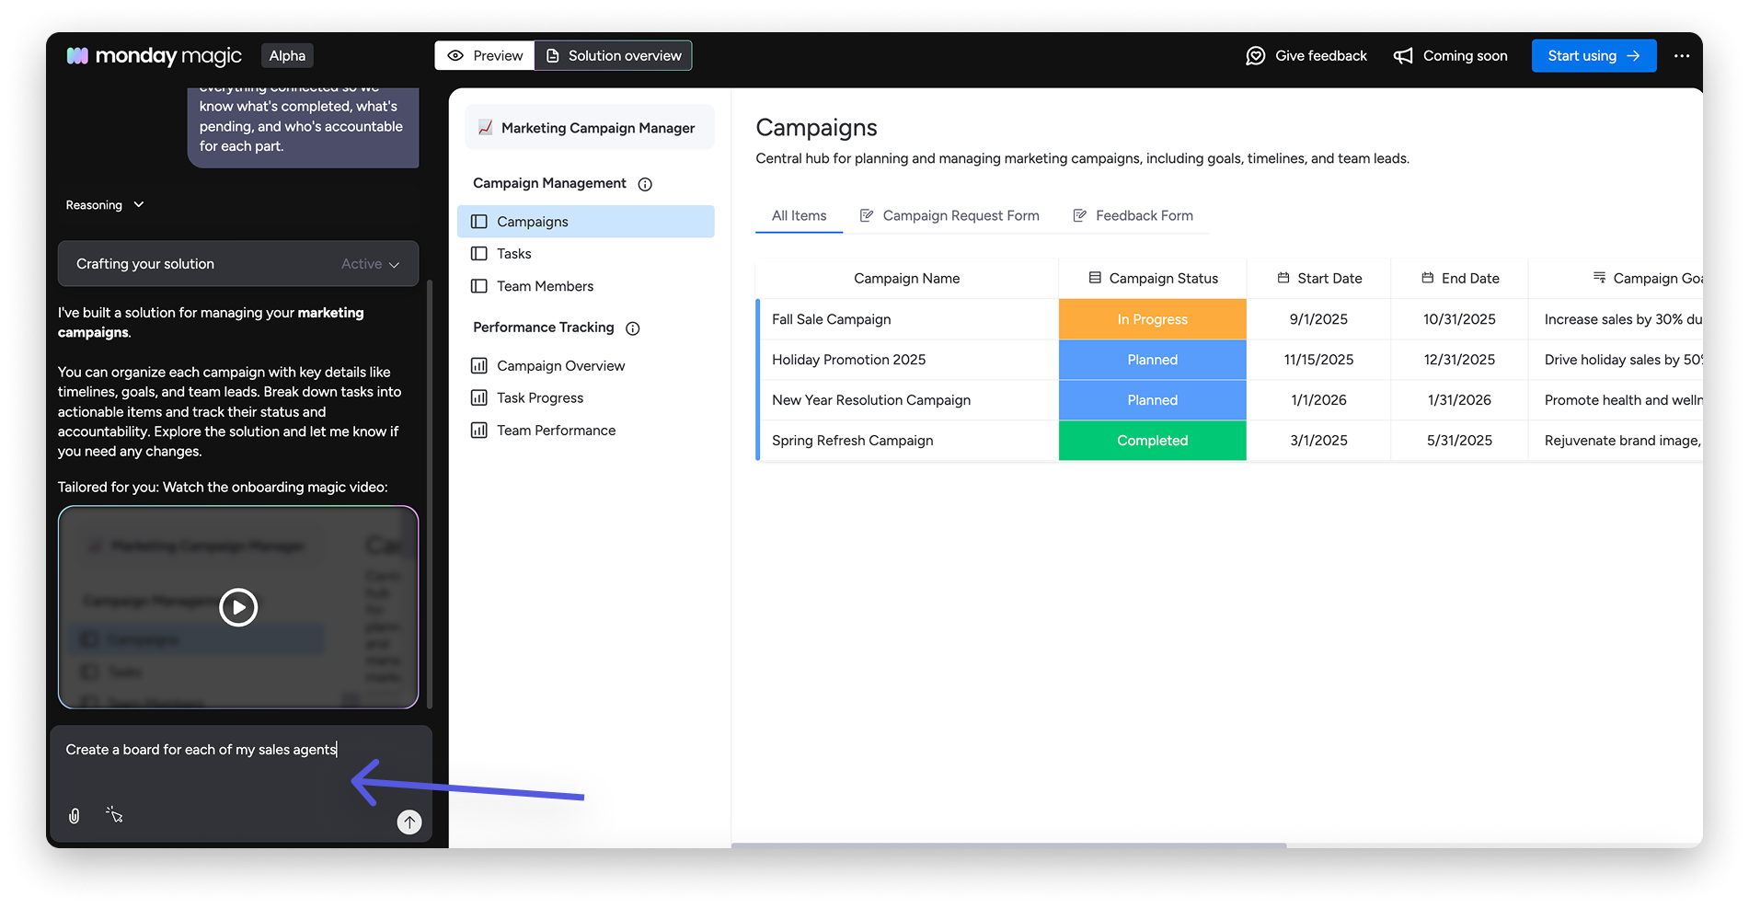Send the chat message with arrow button
The height and width of the screenshot is (908, 1749).
[x=409, y=822]
